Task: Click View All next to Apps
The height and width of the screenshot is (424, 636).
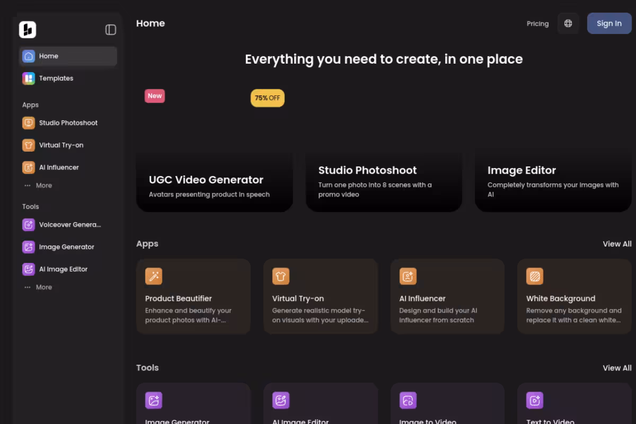Action: 617,244
